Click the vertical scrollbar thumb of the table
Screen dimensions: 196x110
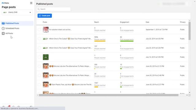pos(190,31)
